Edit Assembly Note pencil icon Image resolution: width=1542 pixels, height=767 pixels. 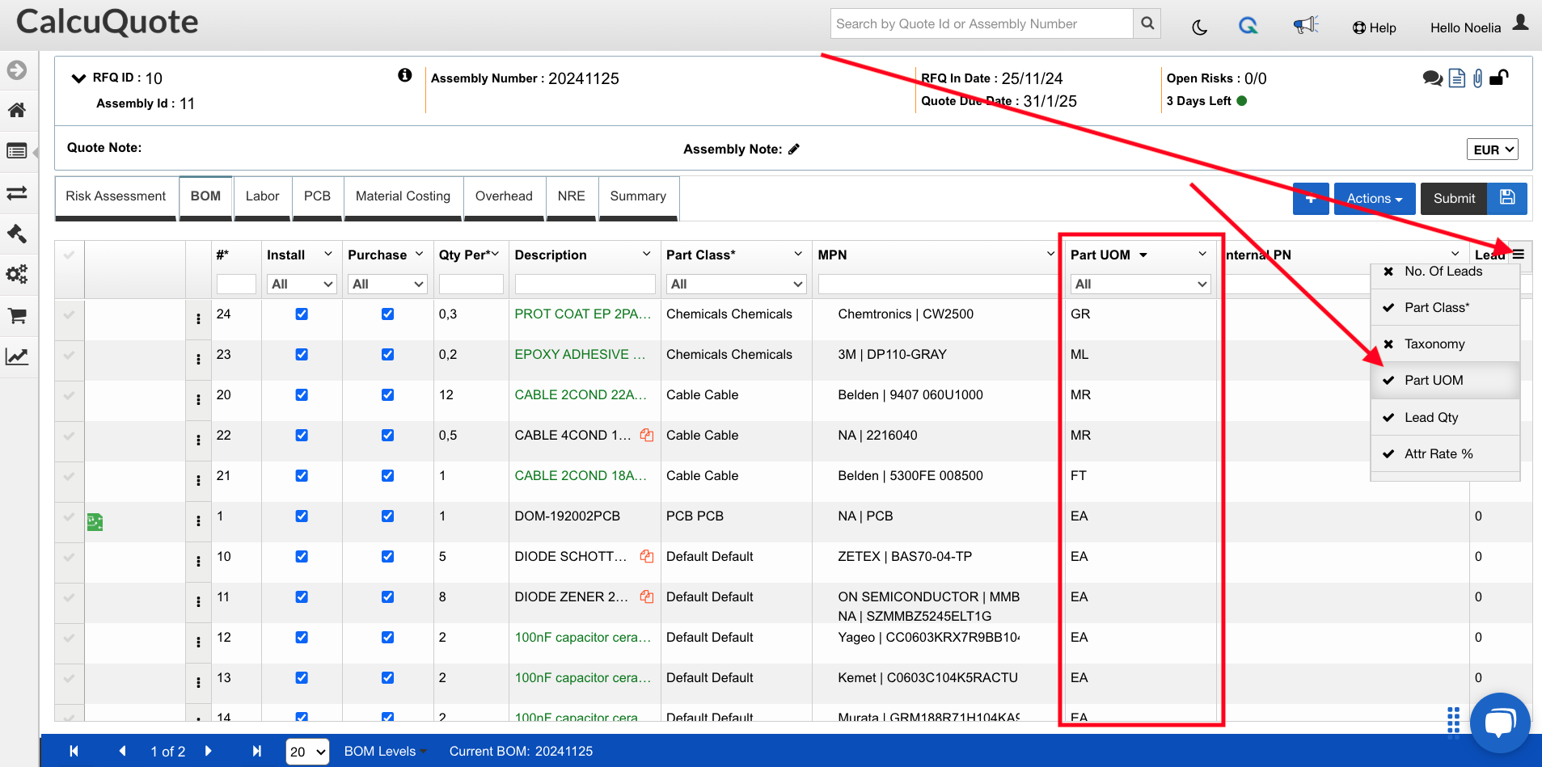(794, 149)
